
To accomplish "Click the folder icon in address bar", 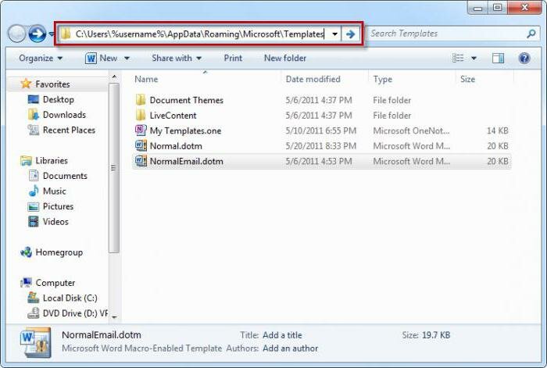I will coord(66,34).
